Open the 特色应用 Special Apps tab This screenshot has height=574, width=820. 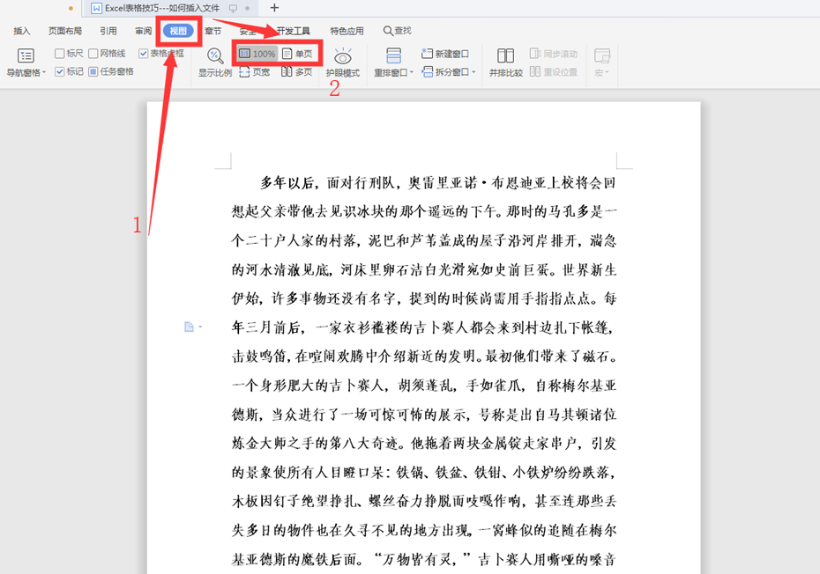pyautogui.click(x=347, y=31)
